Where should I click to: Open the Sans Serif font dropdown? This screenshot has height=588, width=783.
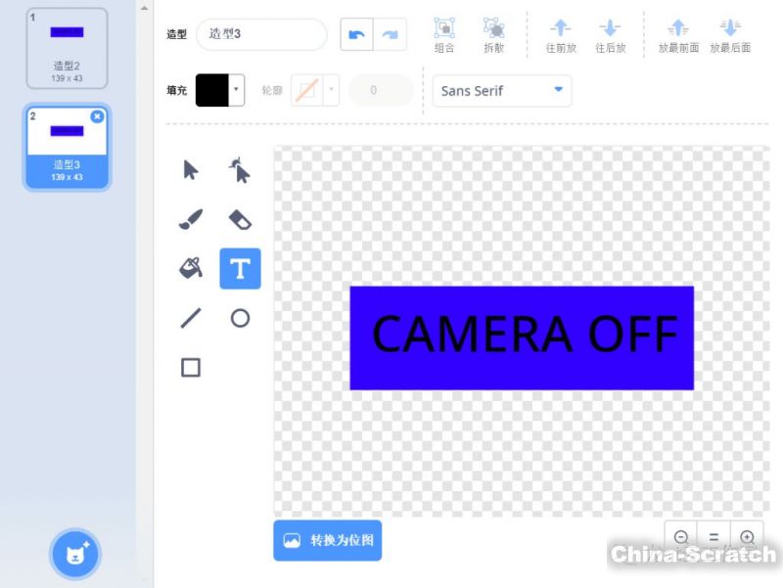[x=501, y=90]
